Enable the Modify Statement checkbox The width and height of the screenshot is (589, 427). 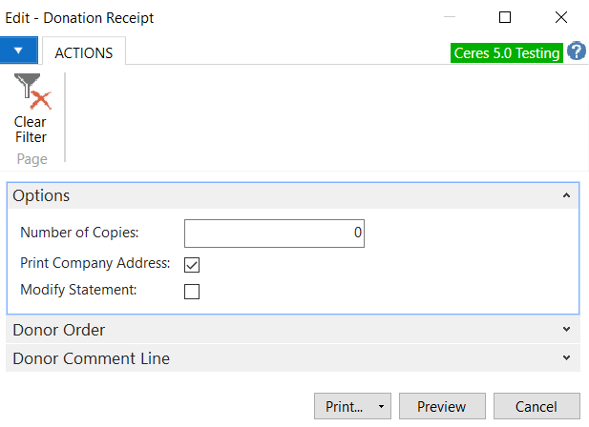click(x=192, y=291)
